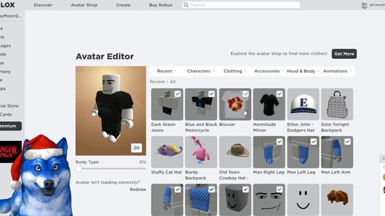Screen dimensions: 385x216
Task: Select the gray smiling head item
Action: pyautogui.click(x=235, y=200)
